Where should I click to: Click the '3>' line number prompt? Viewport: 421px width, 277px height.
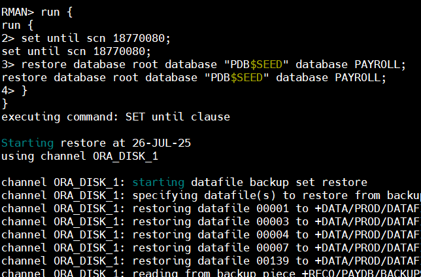[8, 64]
